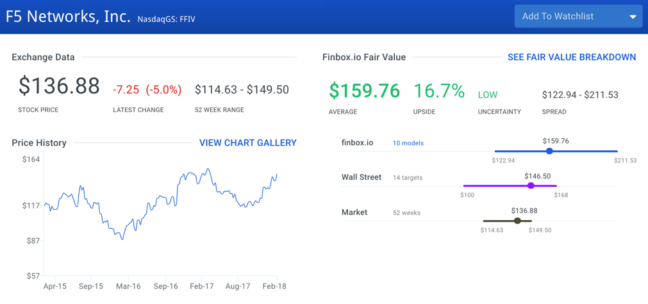Click the Feb-18 x-axis label
This screenshot has height=304, width=648.
click(274, 286)
